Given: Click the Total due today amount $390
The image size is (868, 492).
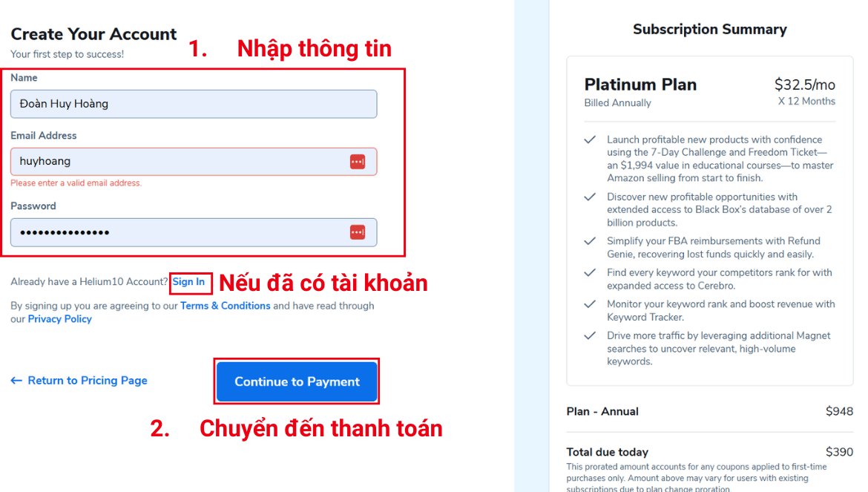Looking at the screenshot, I should pos(839,452).
